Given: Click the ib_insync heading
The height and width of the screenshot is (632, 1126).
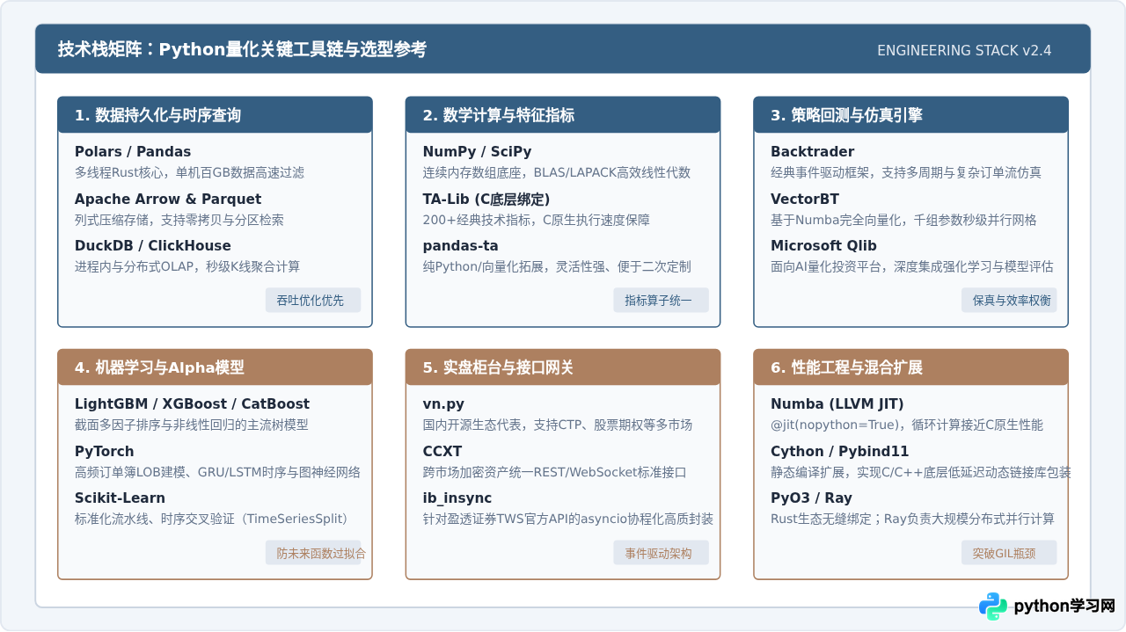Looking at the screenshot, I should click(457, 498).
